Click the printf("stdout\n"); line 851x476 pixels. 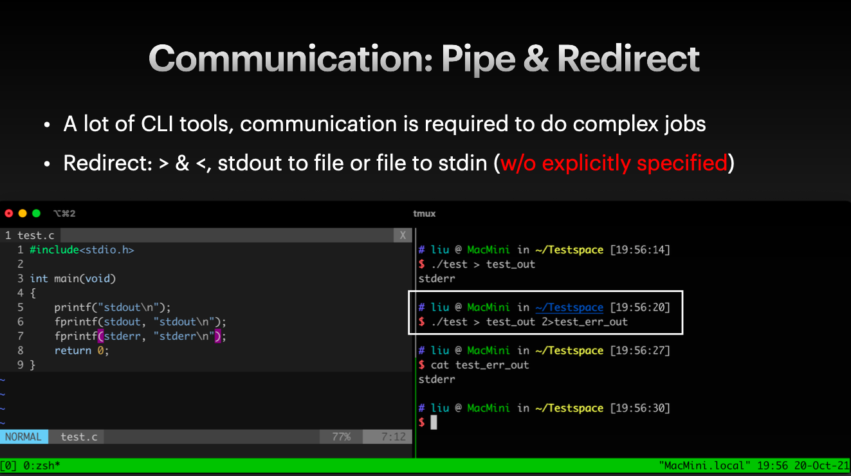(113, 307)
